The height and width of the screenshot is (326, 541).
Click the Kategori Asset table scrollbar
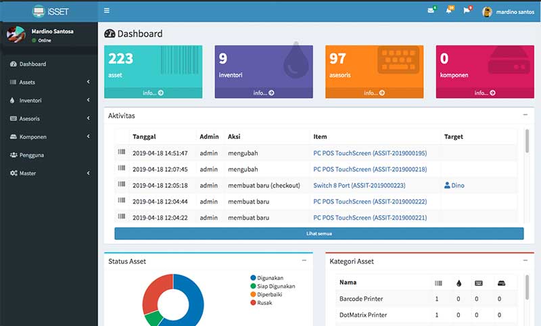pos(527,287)
